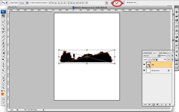Select the Notes tool
The image size is (179, 112).
3,78
